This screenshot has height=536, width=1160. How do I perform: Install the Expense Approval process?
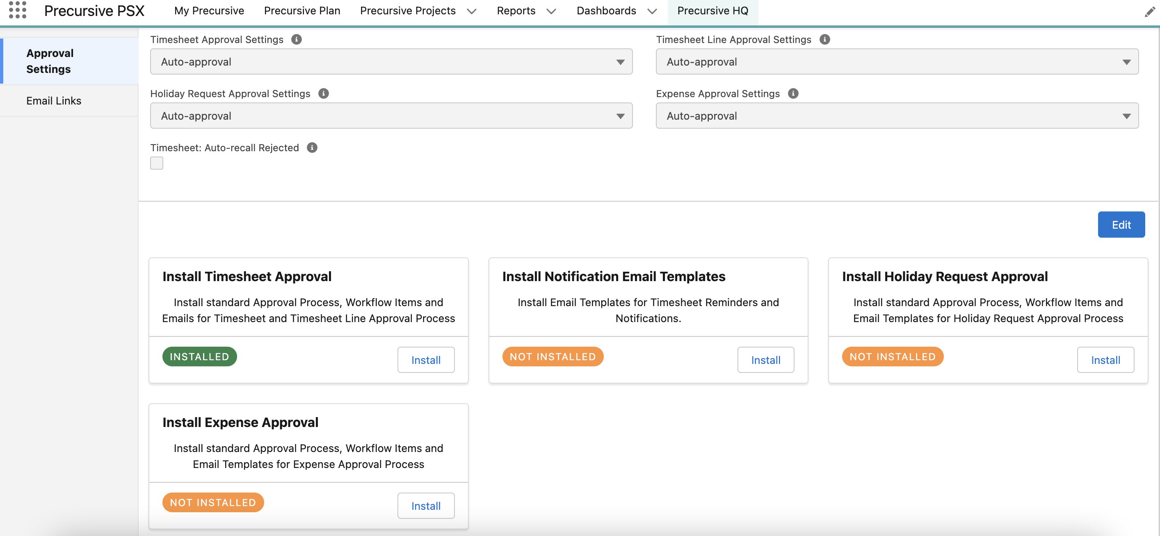pos(425,505)
